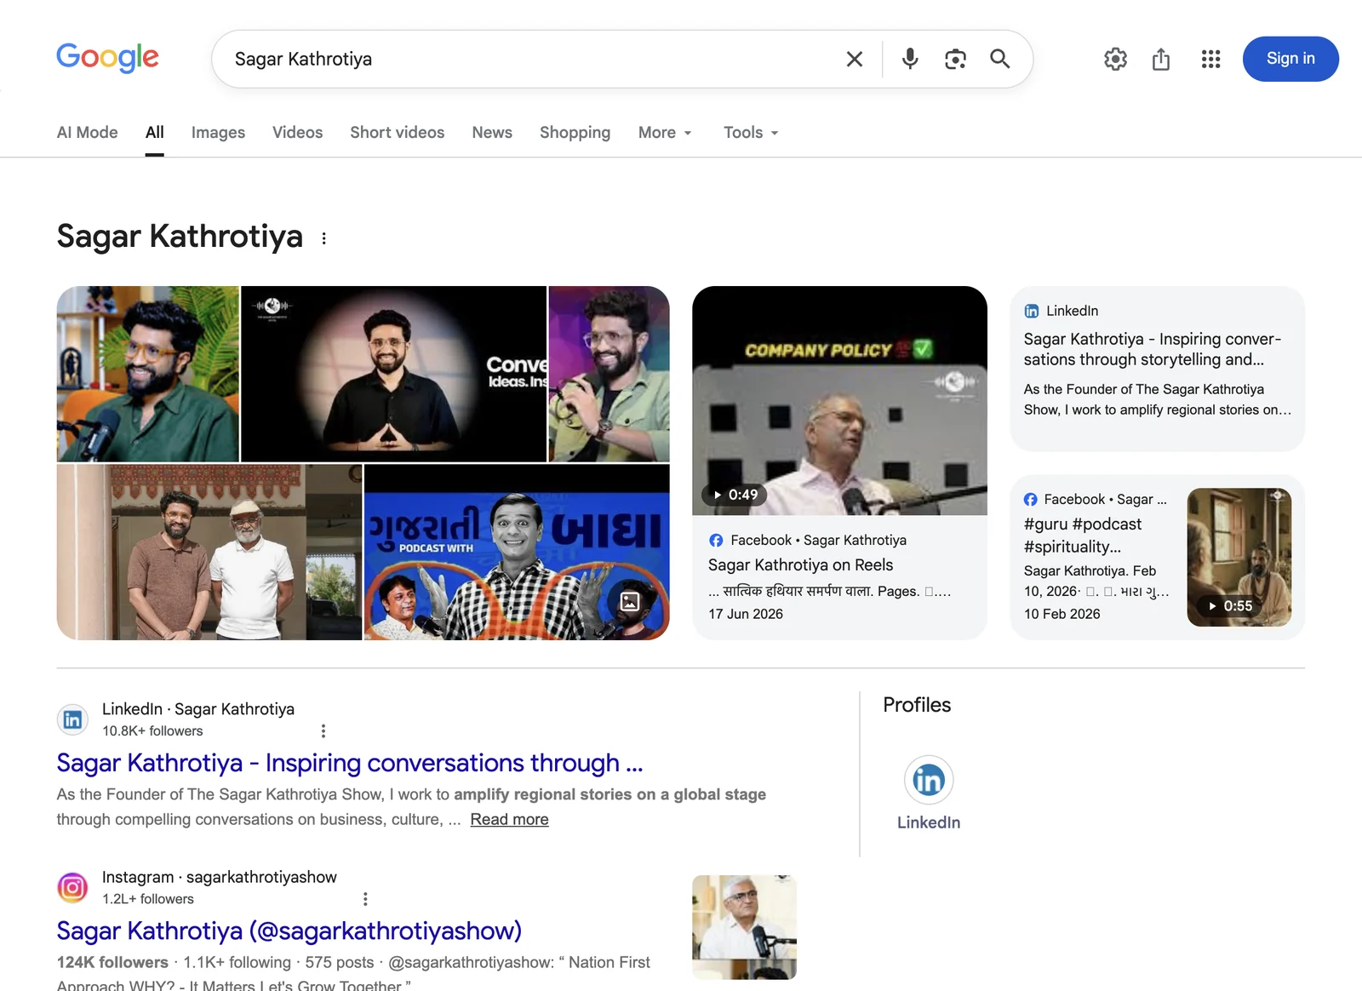Click Read more link in LinkedIn snippet
1362x991 pixels.
[509, 819]
